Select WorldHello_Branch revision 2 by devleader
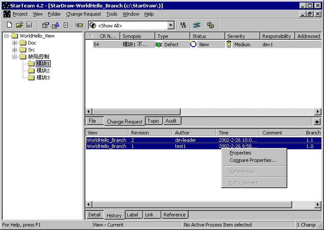This screenshot has width=324, height=230. pyautogui.click(x=203, y=140)
